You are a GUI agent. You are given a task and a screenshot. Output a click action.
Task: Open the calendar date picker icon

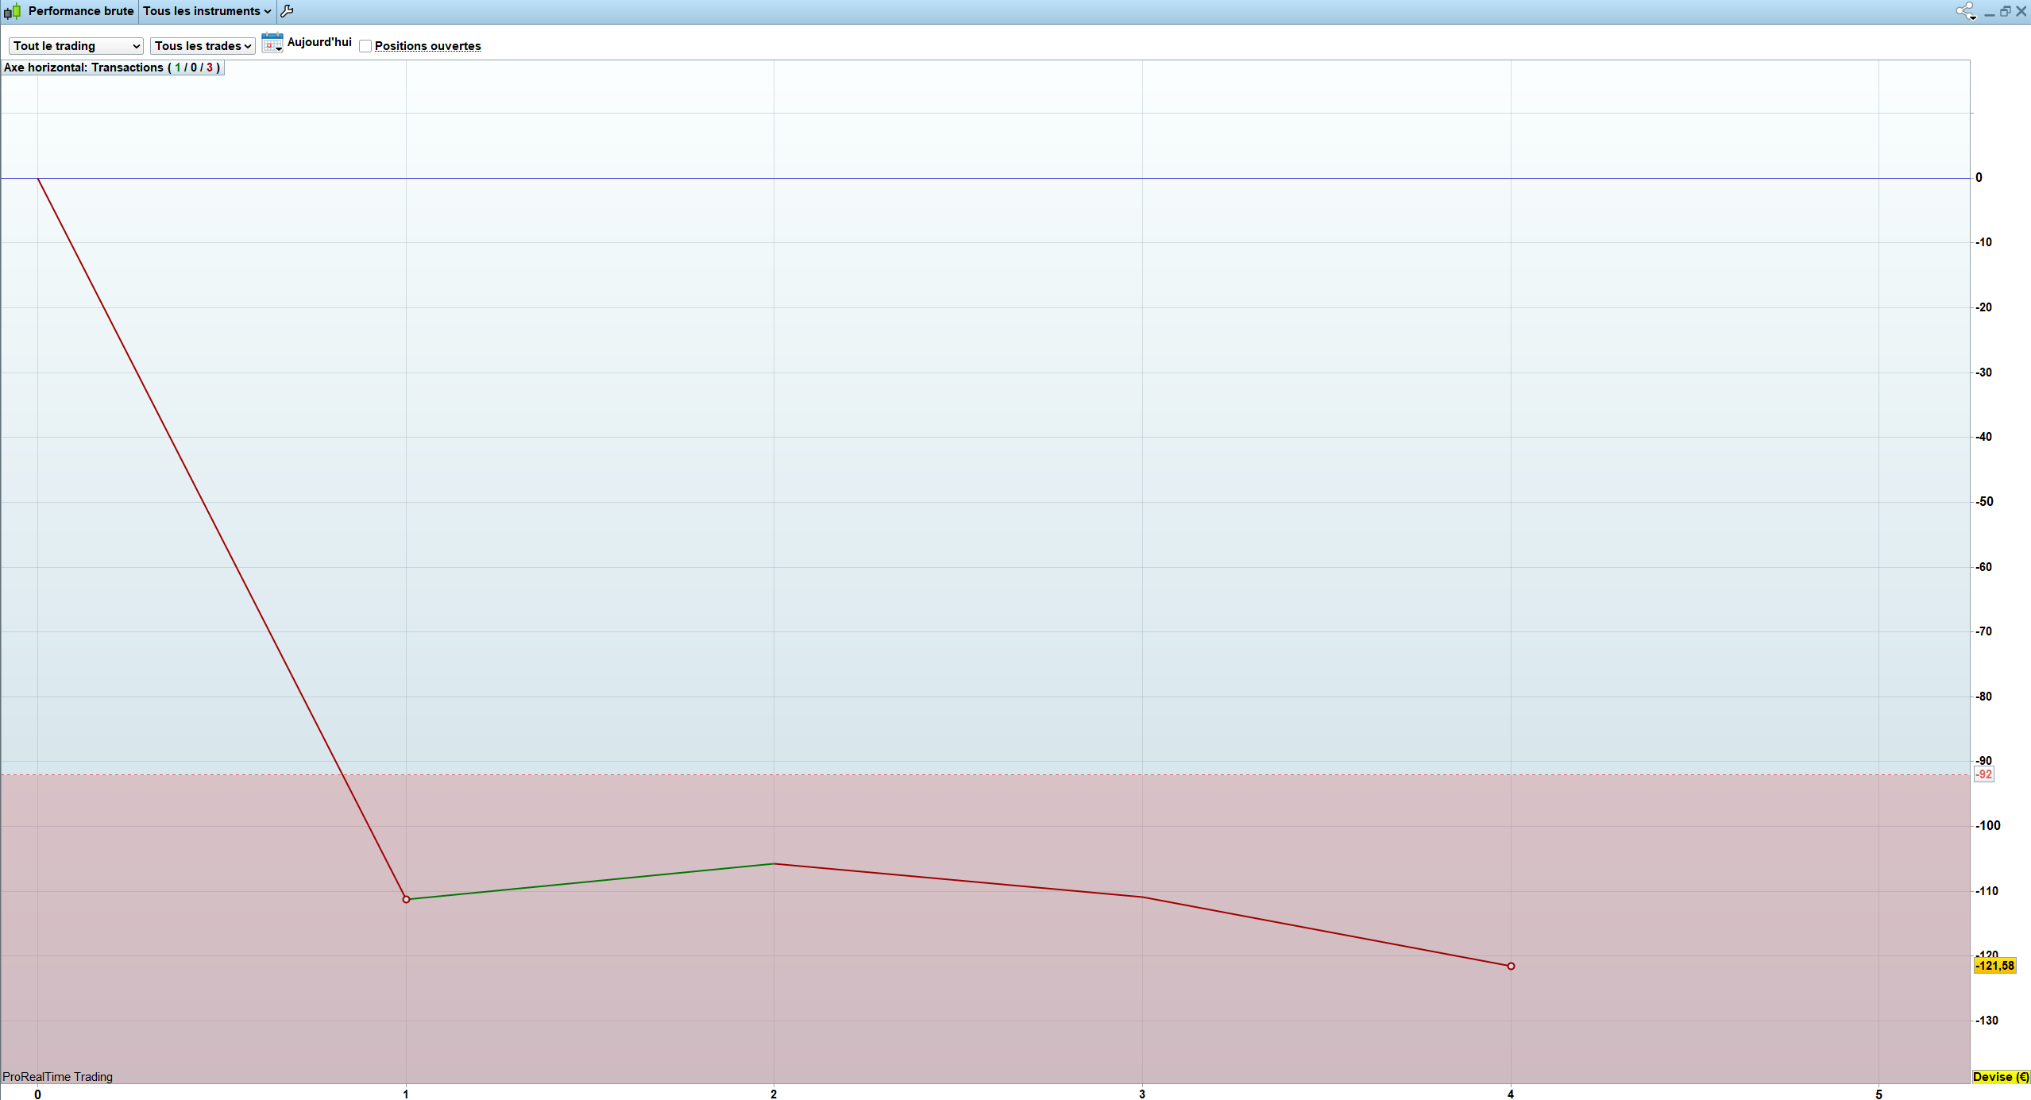(x=272, y=43)
